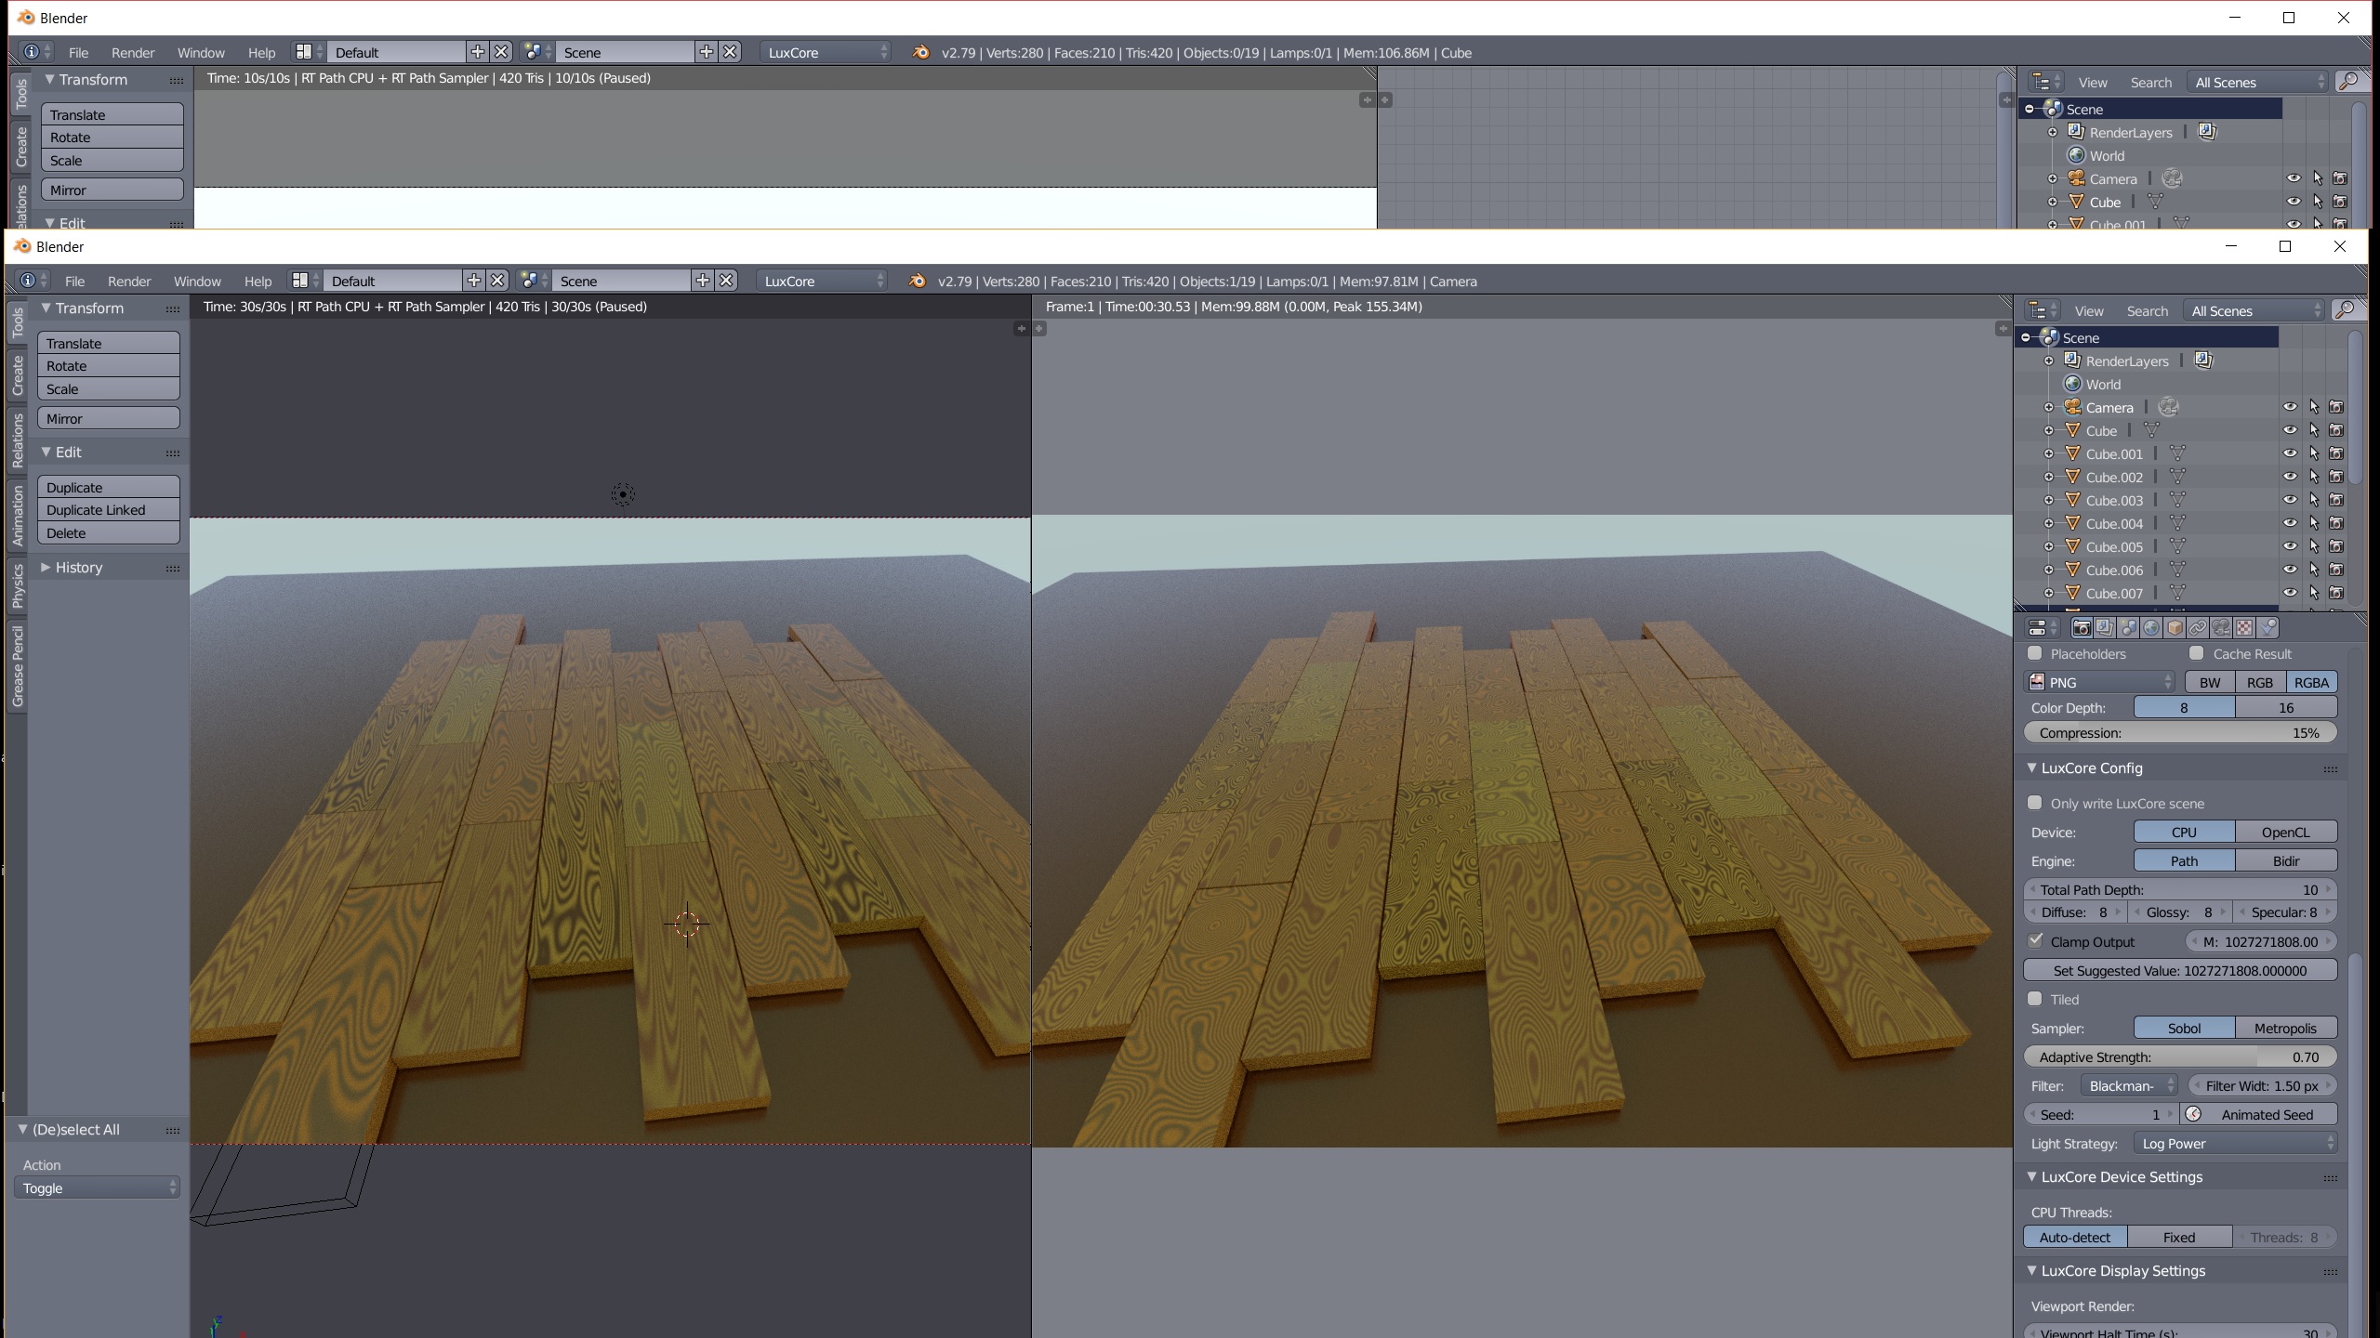Select the Metropolis sampler
The width and height of the screenshot is (2380, 1338).
[x=2285, y=1028]
